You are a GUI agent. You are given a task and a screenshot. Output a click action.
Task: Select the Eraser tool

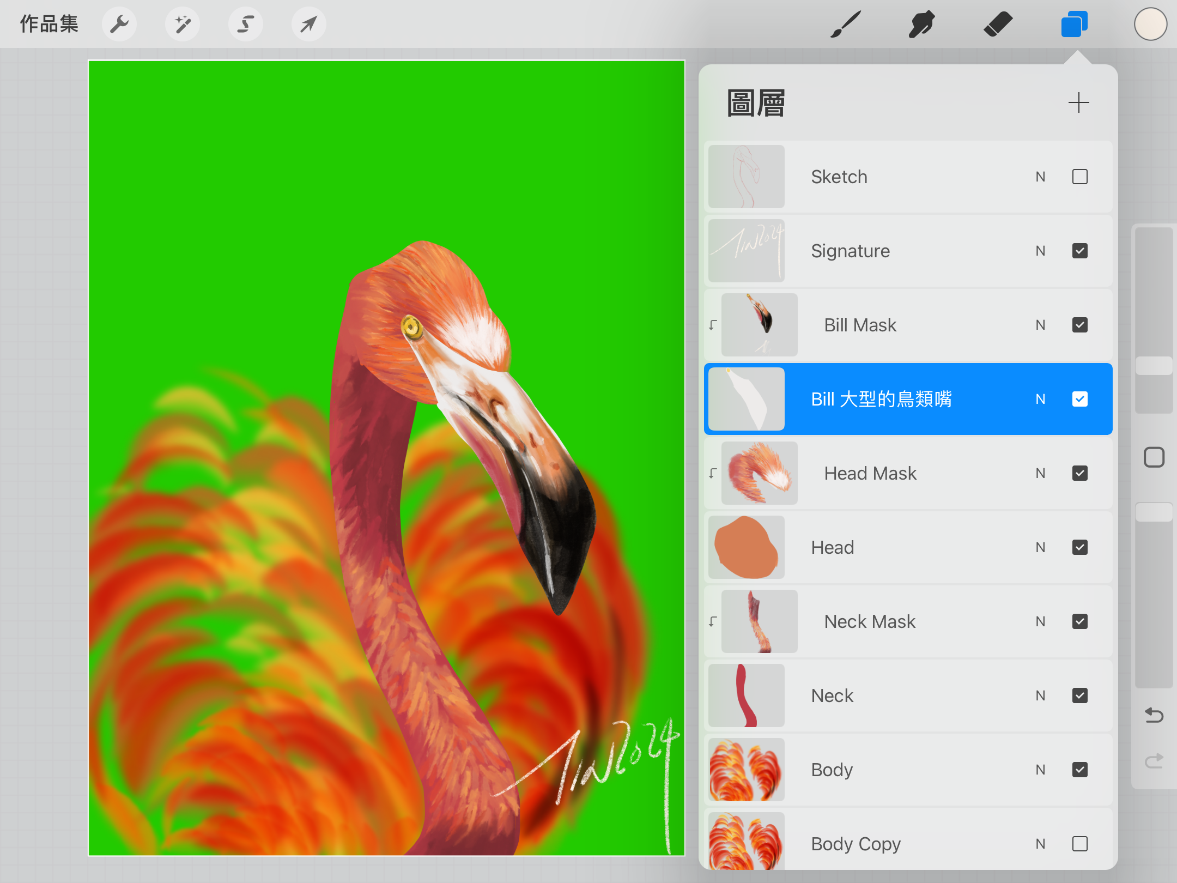pyautogui.click(x=998, y=24)
